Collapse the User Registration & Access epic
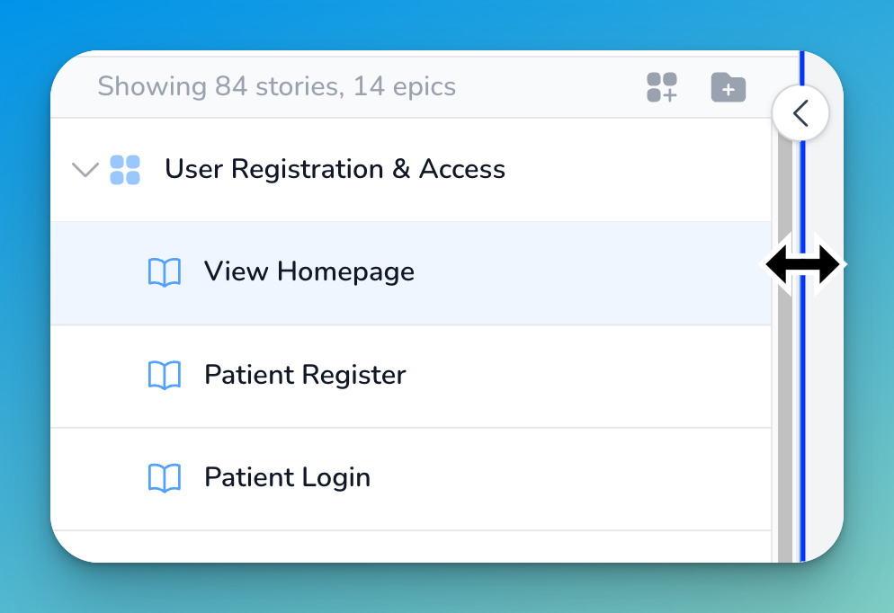 click(85, 169)
